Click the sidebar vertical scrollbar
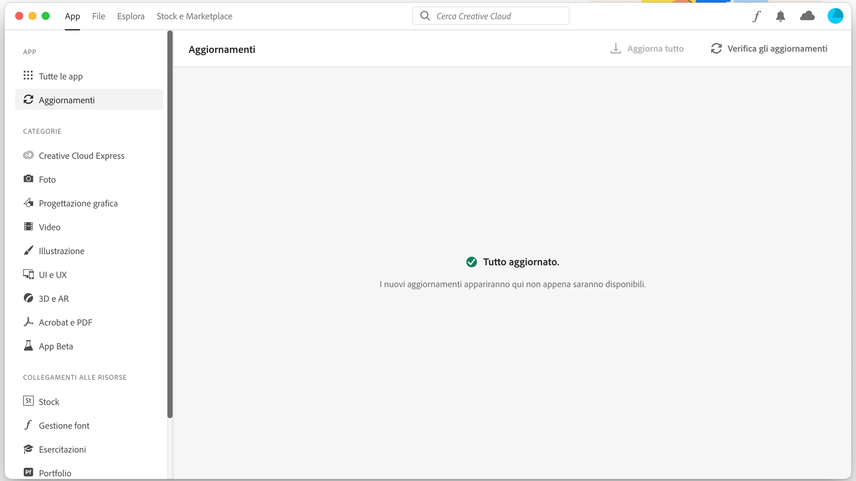The image size is (856, 481). [170, 224]
